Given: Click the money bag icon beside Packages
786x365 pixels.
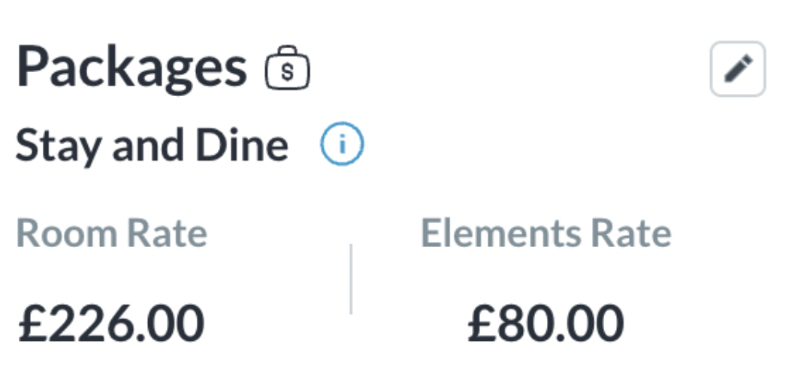Looking at the screenshot, I should tap(287, 69).
